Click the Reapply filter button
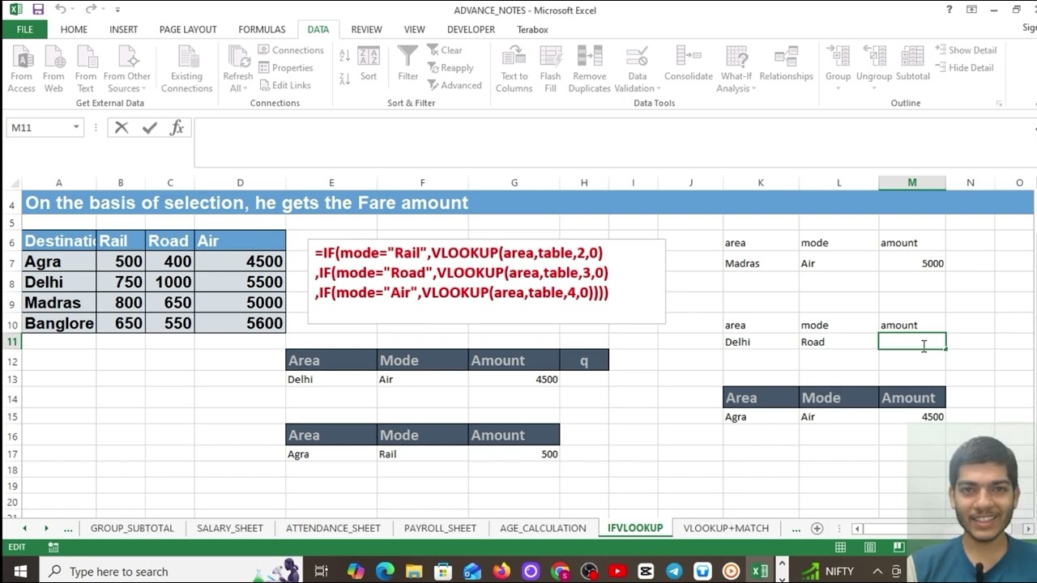 point(450,68)
